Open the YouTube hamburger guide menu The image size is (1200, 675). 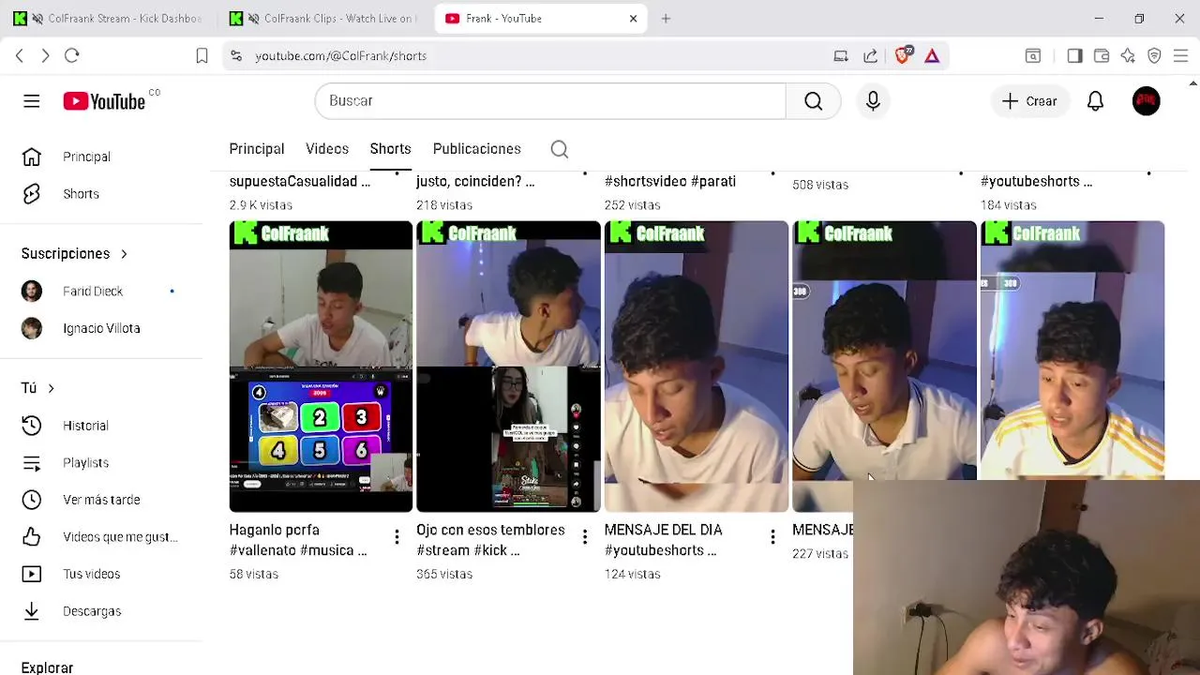click(x=32, y=101)
